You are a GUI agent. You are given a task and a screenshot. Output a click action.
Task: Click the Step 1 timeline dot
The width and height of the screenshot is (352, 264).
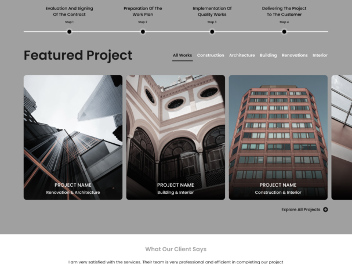70,32
